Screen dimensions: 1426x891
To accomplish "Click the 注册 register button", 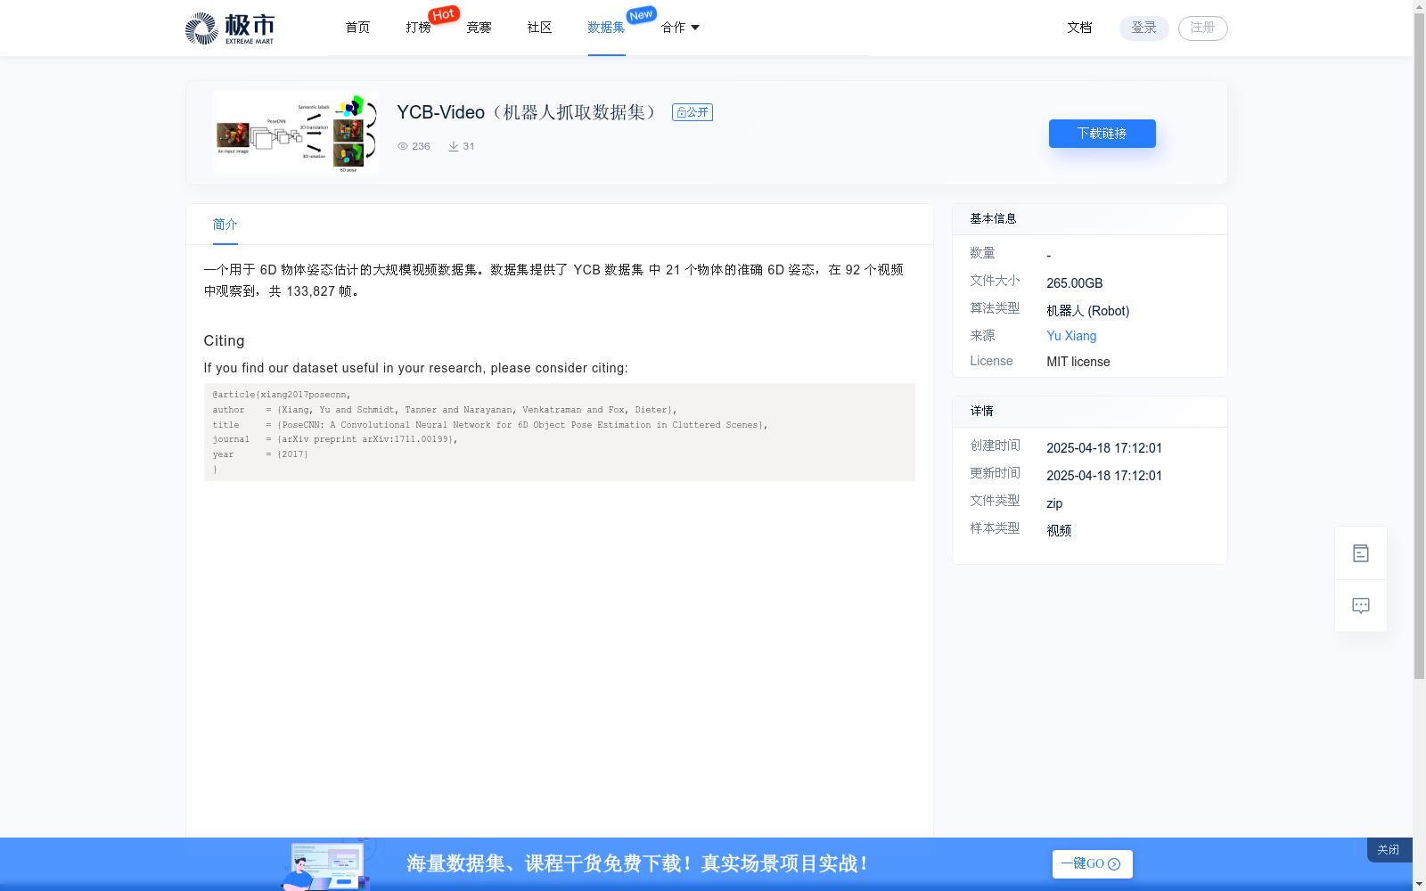I will tap(1202, 28).
